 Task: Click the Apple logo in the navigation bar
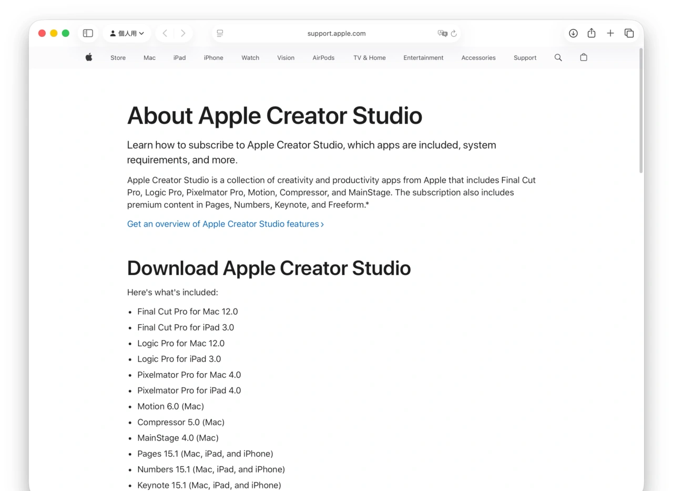89,57
